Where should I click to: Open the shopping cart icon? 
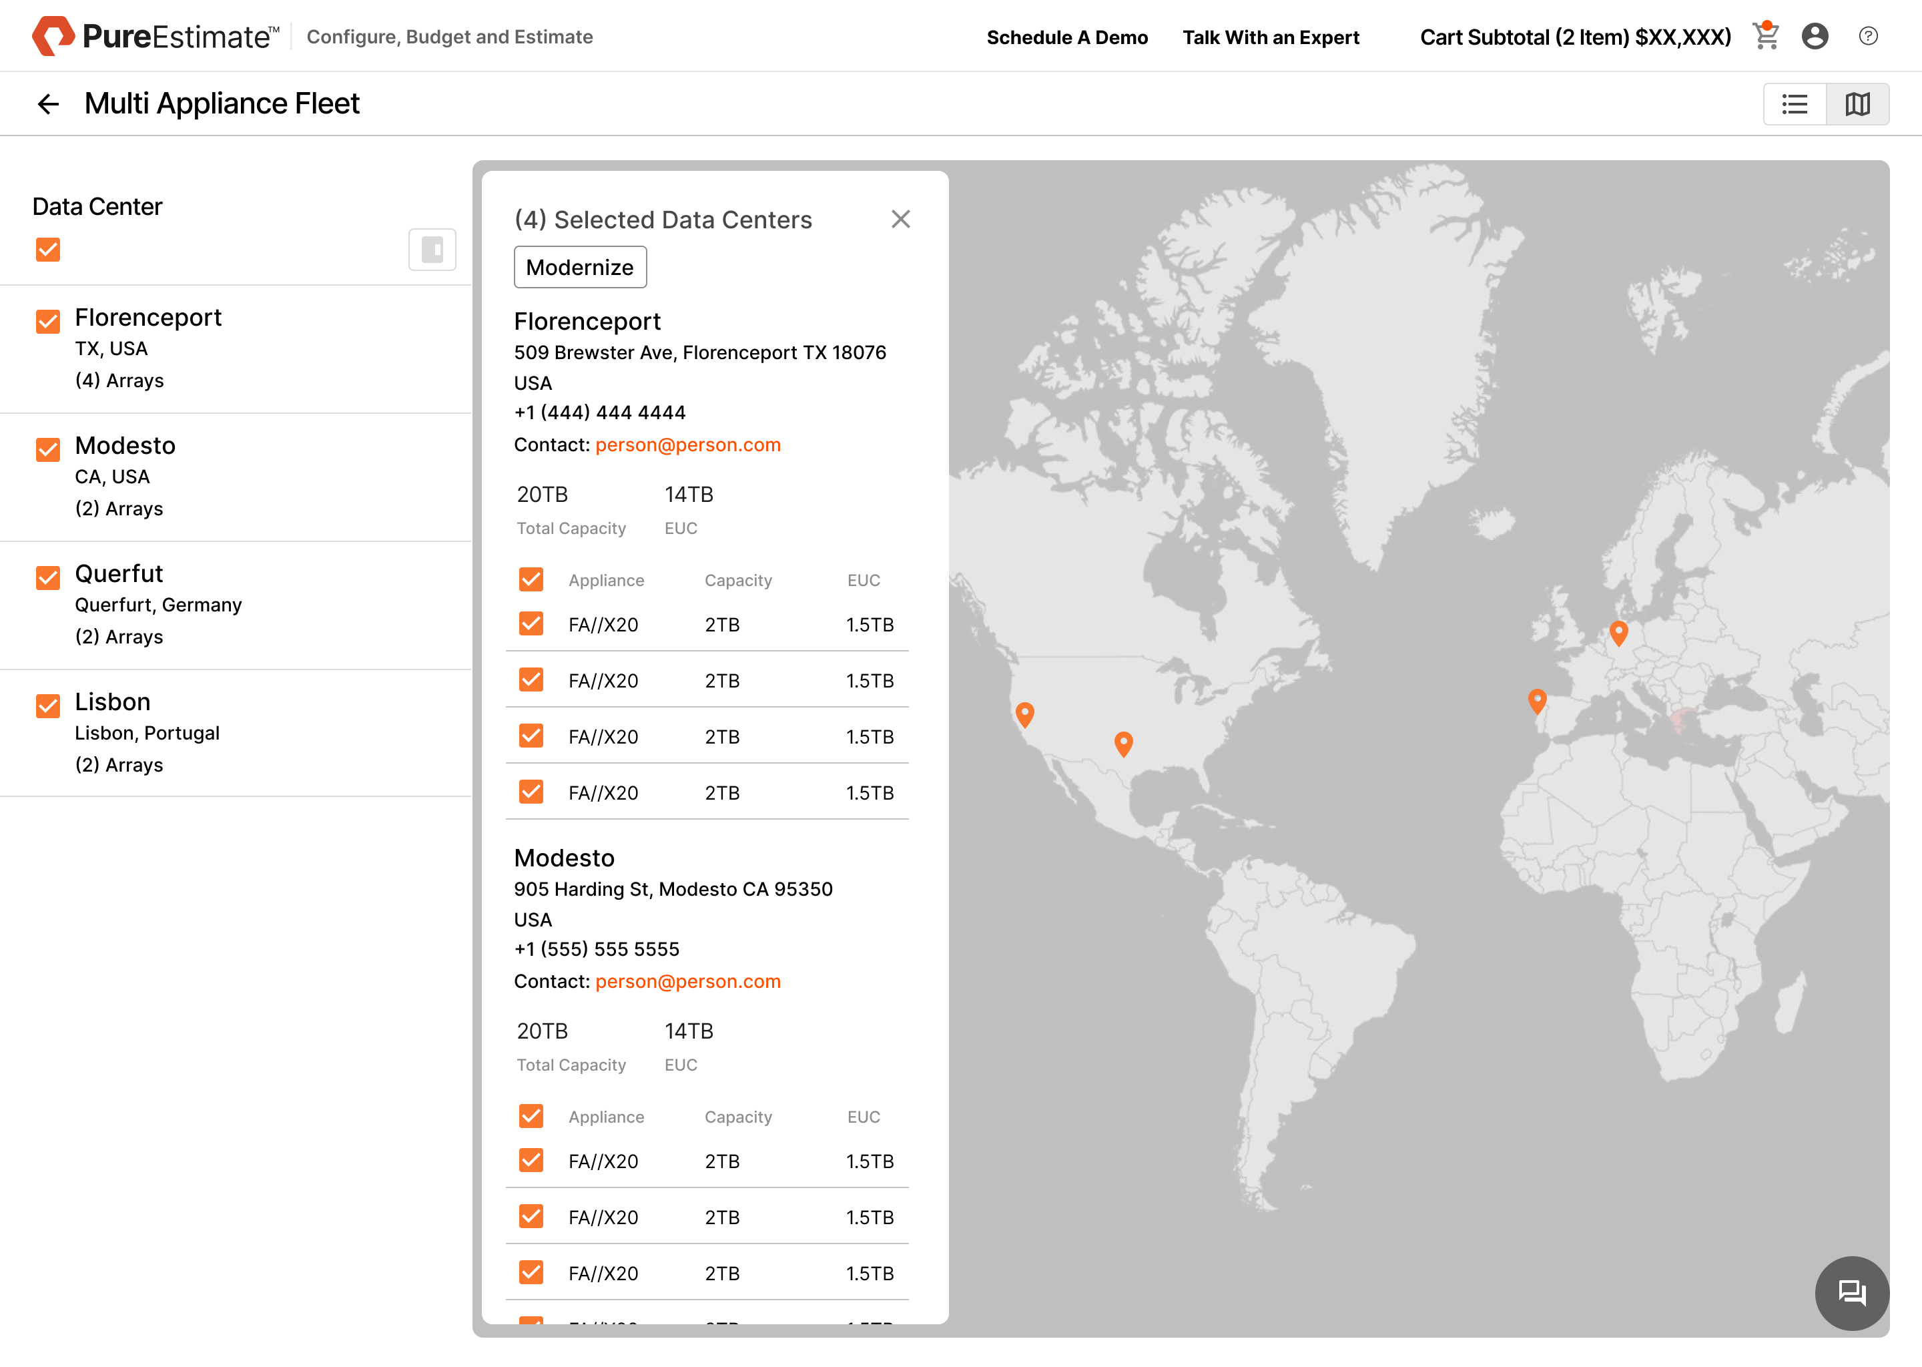(1765, 36)
